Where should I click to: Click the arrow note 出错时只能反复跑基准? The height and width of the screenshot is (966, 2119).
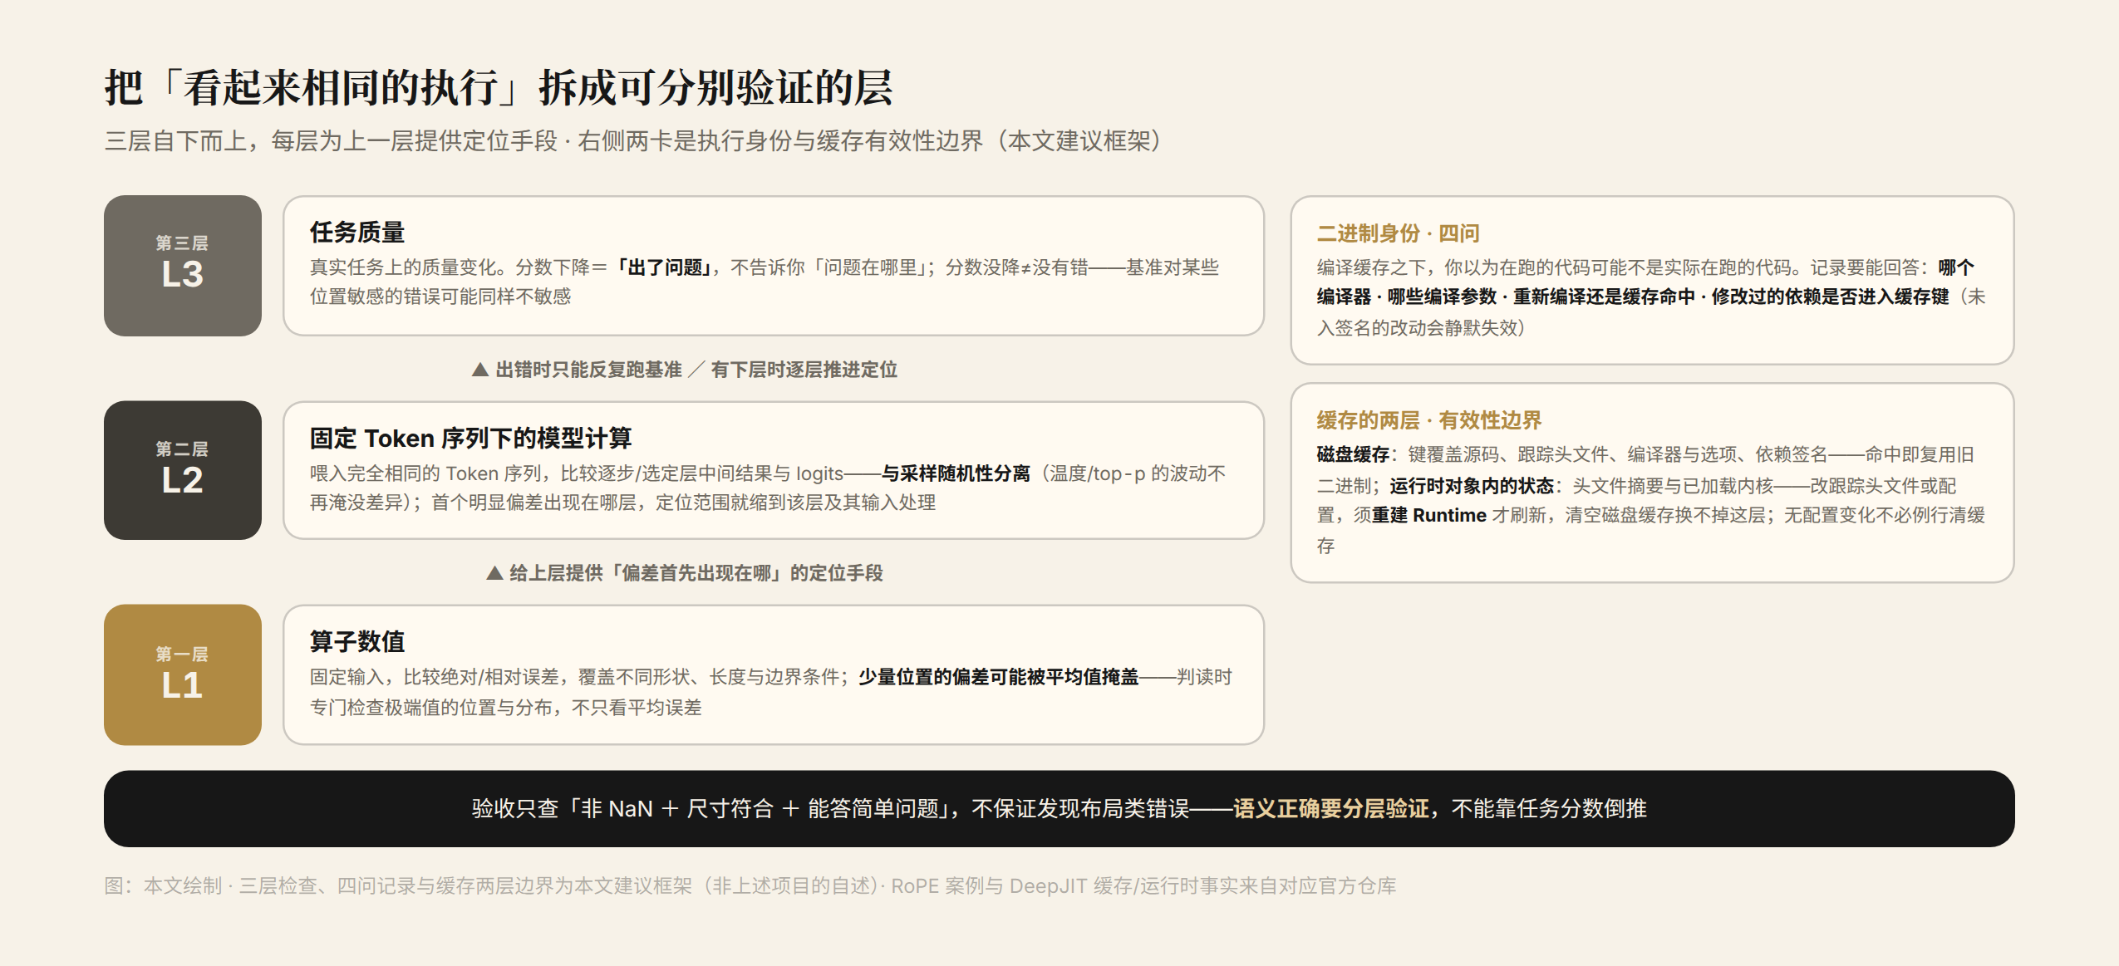click(588, 370)
